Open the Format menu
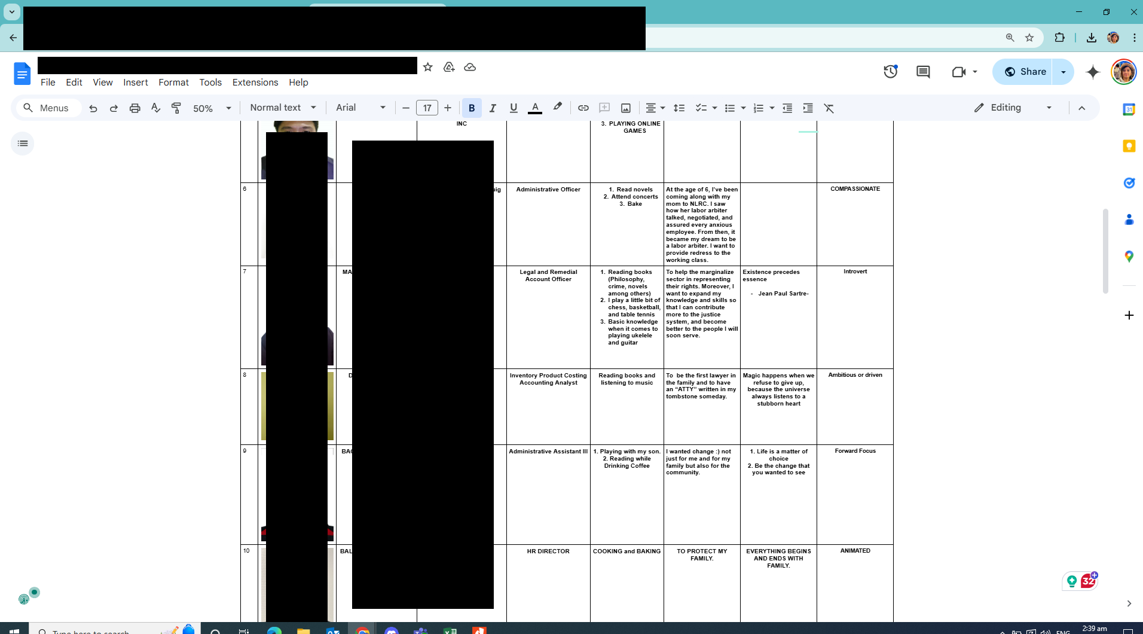Screen dimensions: 1143x634 [x=173, y=83]
